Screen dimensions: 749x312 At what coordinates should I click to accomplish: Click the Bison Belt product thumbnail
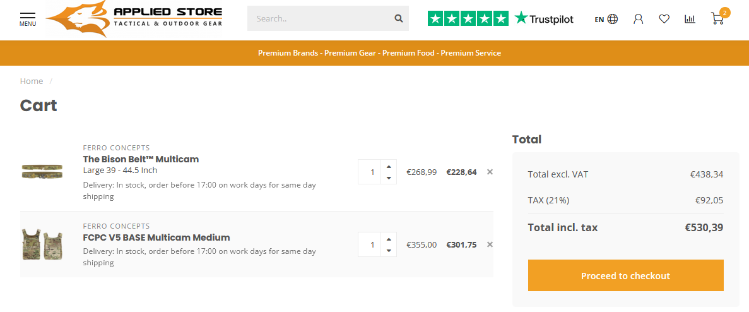tap(42, 172)
